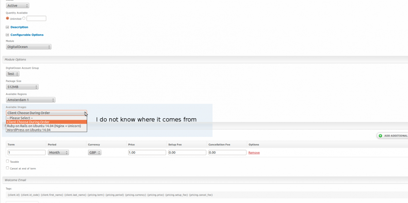Click the Cancellation Fee input field

[227, 153]
